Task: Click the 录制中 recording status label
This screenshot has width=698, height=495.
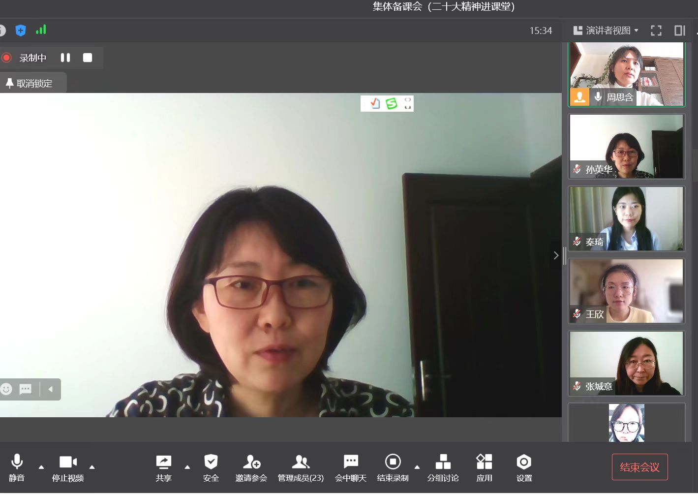Action: 33,58
